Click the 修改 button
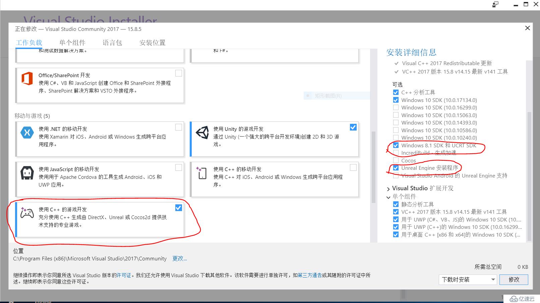This screenshot has width=540, height=303. tap(514, 280)
